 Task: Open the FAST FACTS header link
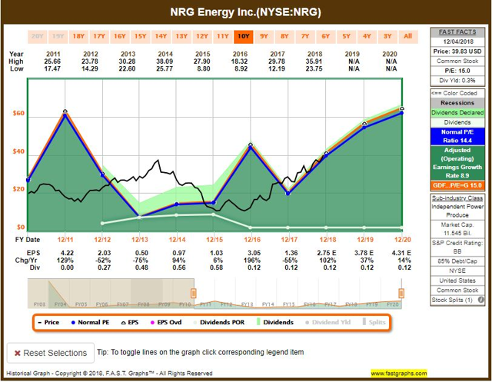click(x=457, y=32)
